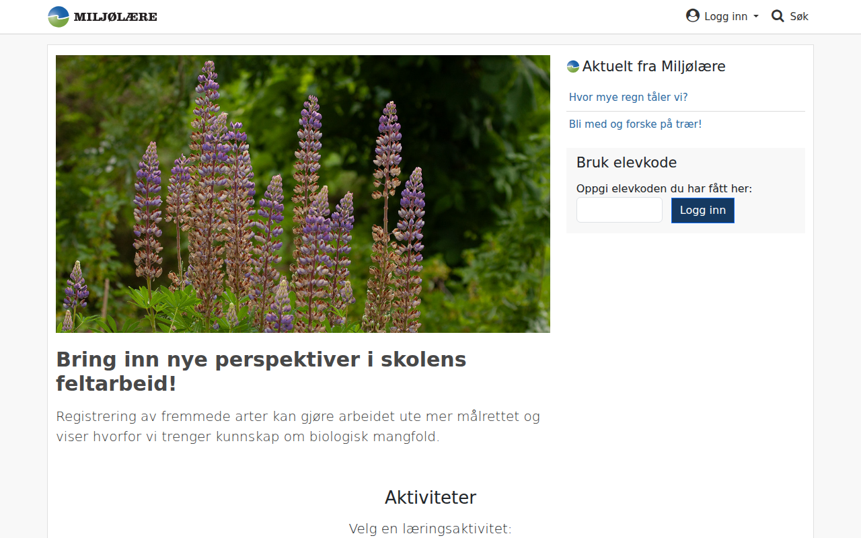The image size is (861, 538).
Task: Open Bli med og forske på trær!
Action: pyautogui.click(x=634, y=124)
